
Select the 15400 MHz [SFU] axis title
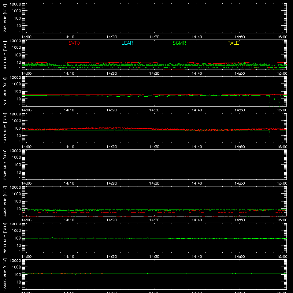coord(5,274)
